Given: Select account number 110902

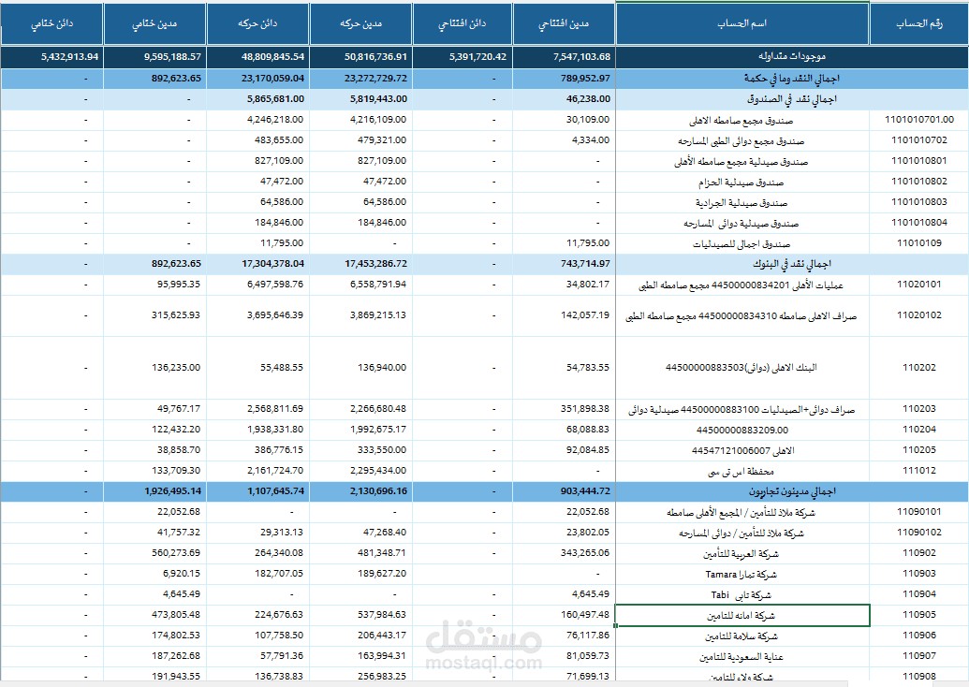Looking at the screenshot, I should click(919, 553).
